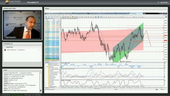170x96 pixels.
Task: Open the ClickMeeting.com link
Action: coord(17,95)
